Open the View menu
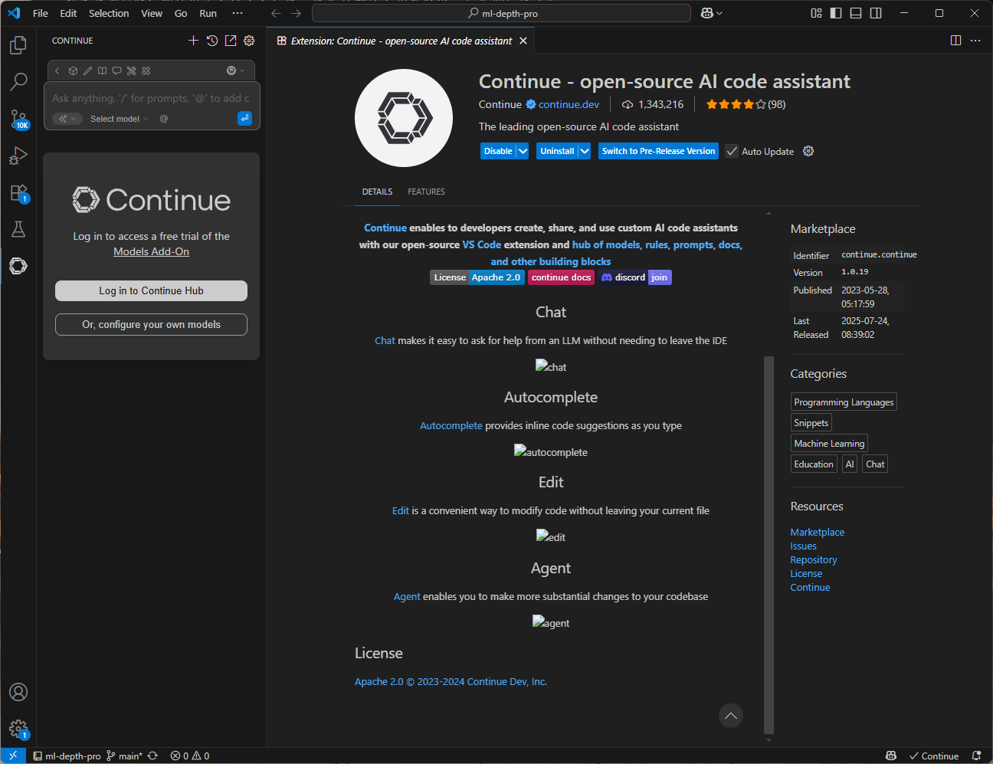Viewport: 993px width, 764px height. (152, 13)
